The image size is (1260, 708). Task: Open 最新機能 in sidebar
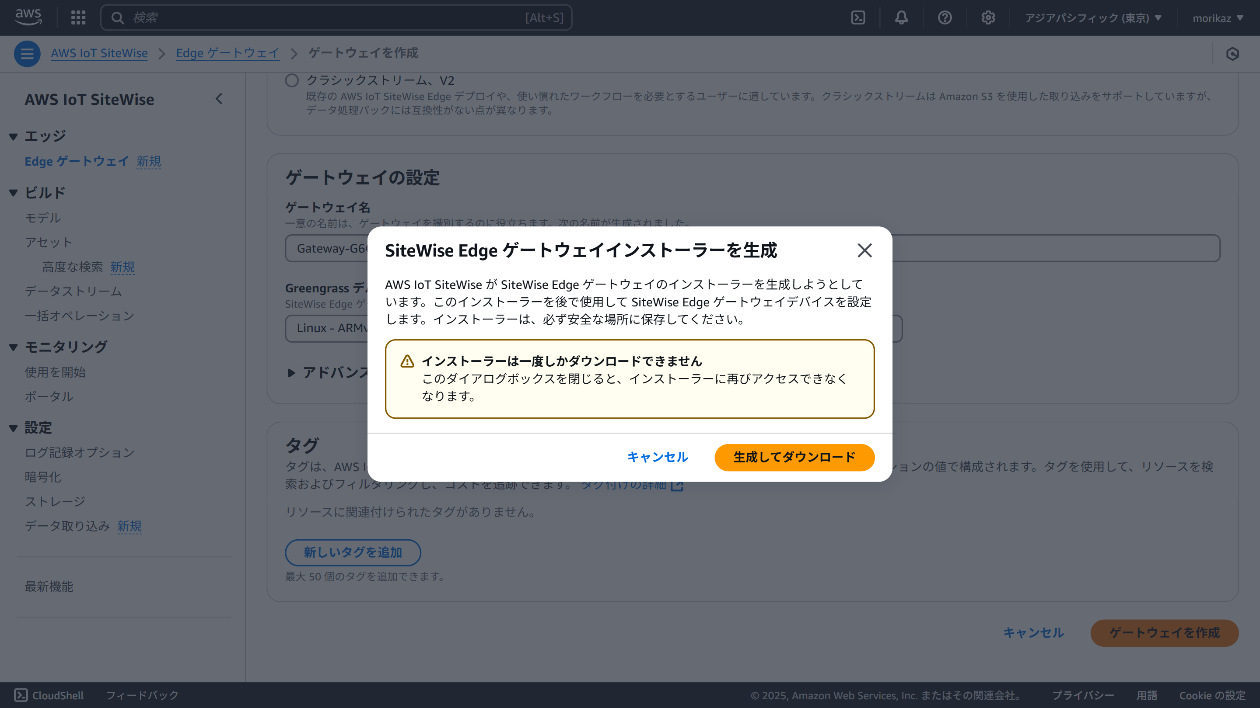click(x=49, y=587)
